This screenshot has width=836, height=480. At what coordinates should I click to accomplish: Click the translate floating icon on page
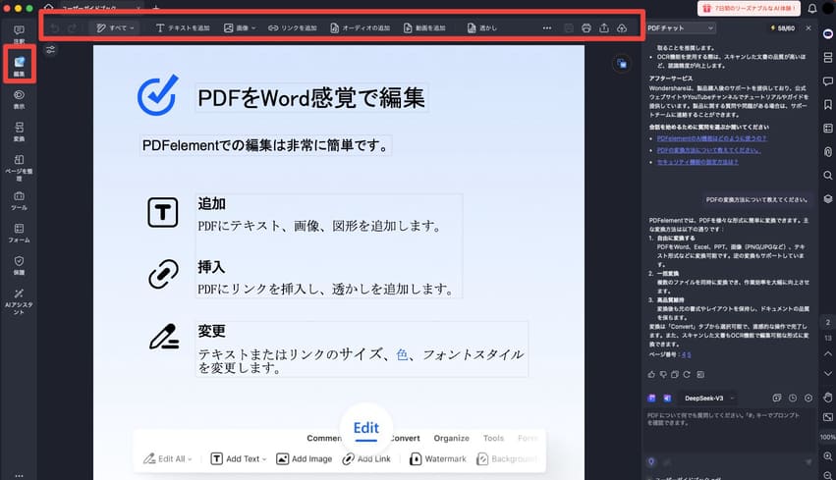click(x=622, y=64)
